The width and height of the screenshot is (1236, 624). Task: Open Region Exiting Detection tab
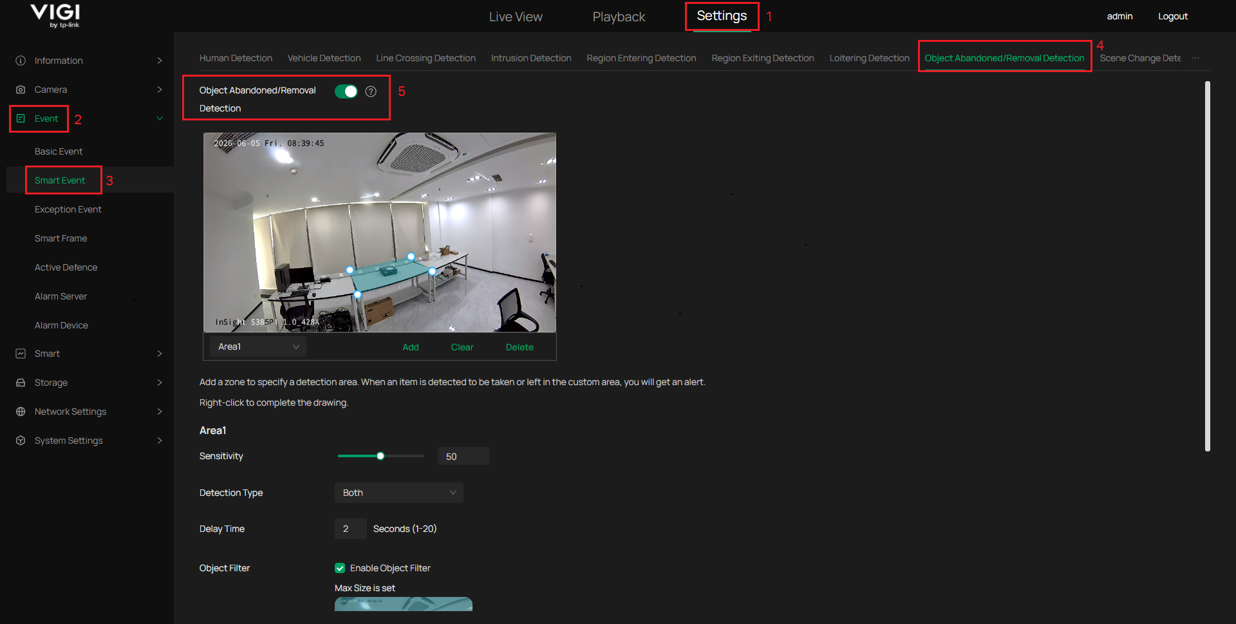point(763,58)
